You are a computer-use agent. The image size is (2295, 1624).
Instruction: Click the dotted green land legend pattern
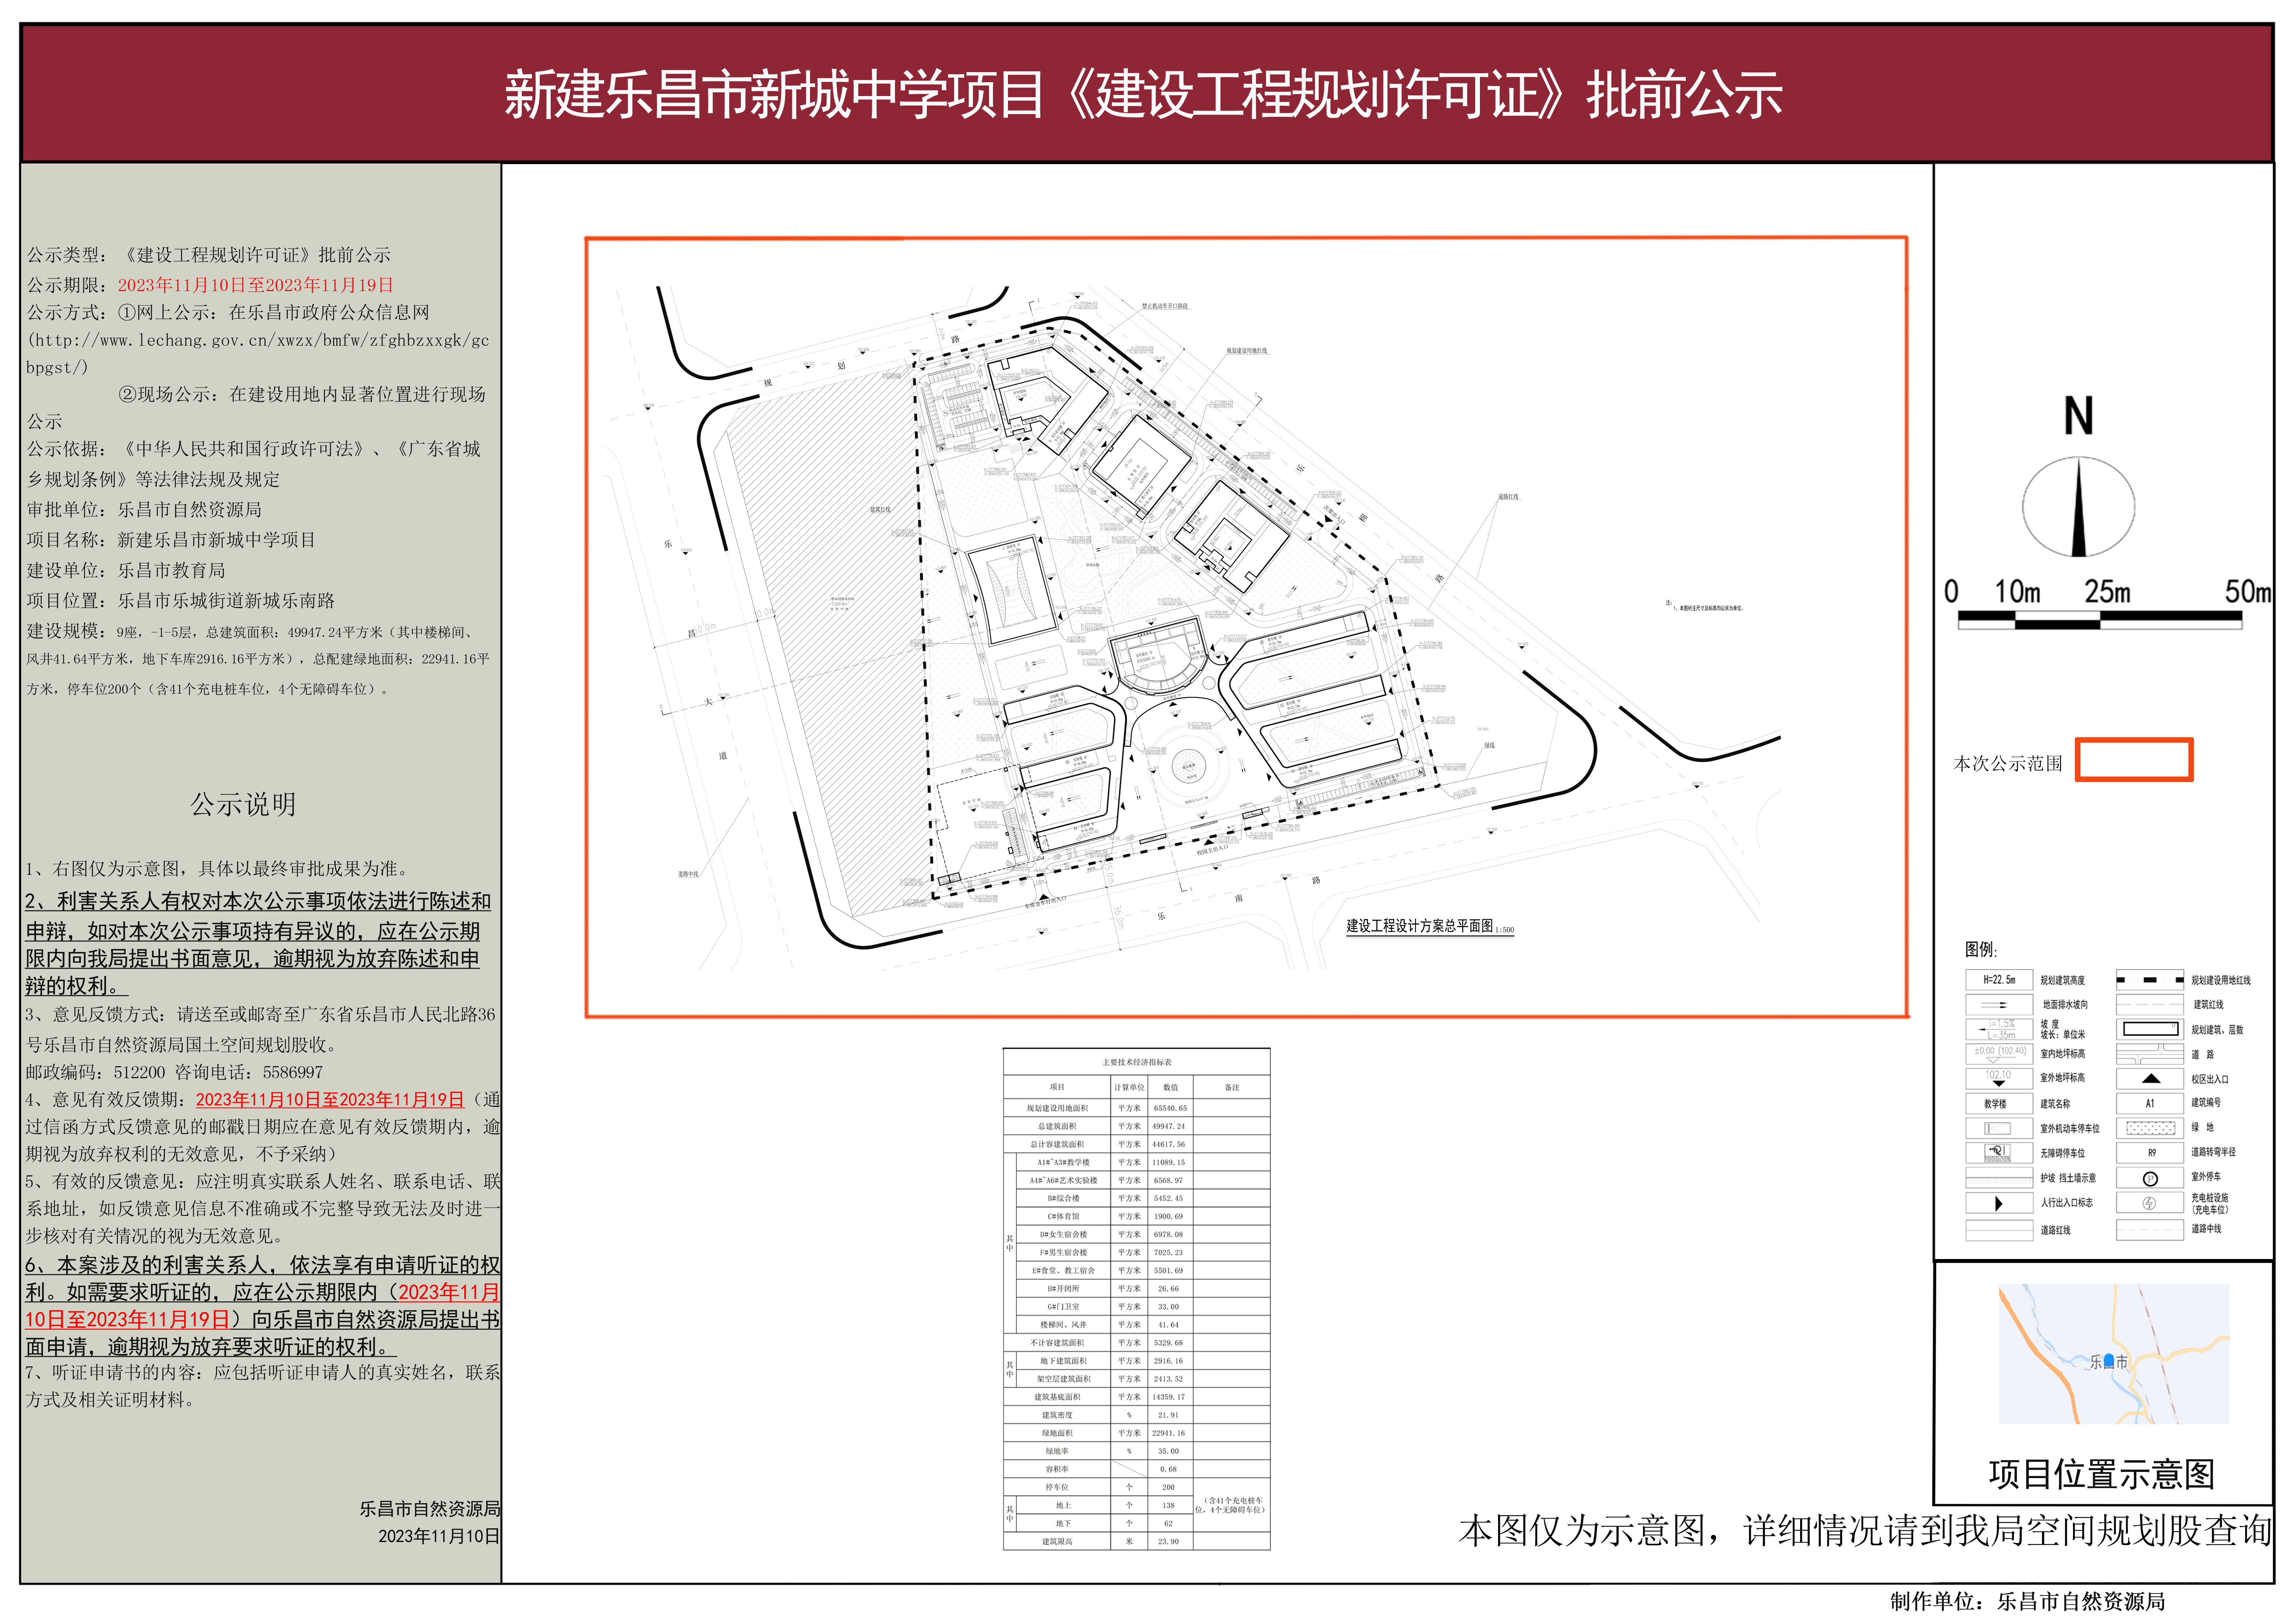point(2150,1128)
